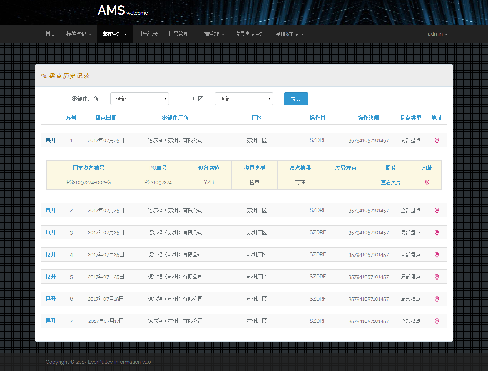Screen dimensions: 488x371
Task: Click the AMS welcome logo
Action: pyautogui.click(x=123, y=11)
